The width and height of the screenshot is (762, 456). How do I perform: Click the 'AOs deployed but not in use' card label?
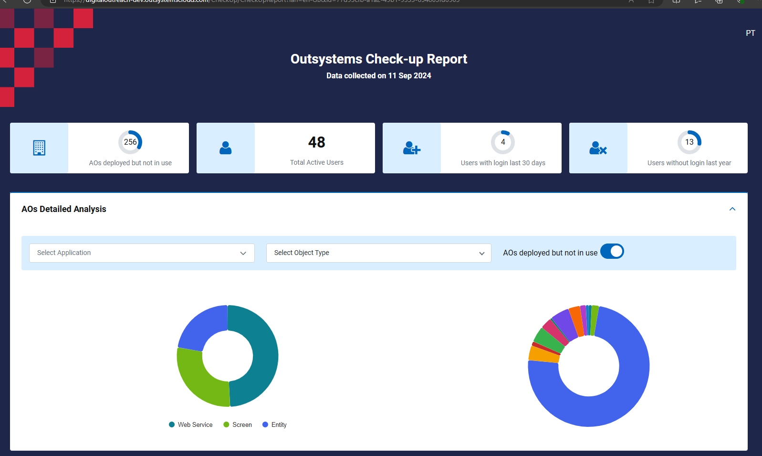130,163
